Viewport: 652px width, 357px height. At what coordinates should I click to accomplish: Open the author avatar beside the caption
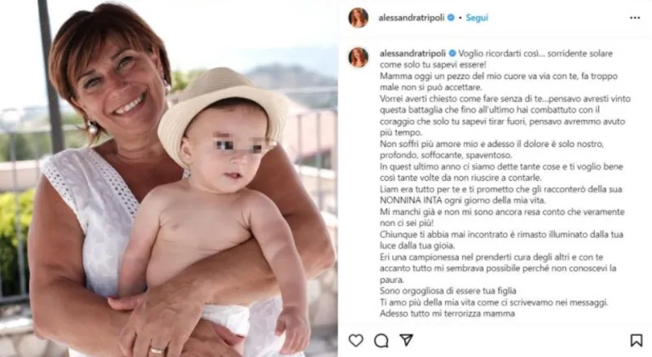pyautogui.click(x=358, y=57)
